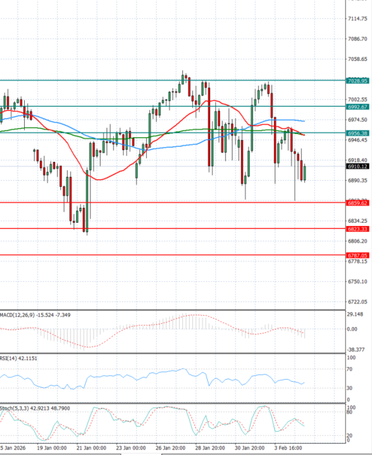Click the 0.00 level on the MACD scale
The width and height of the screenshot is (372, 455).
click(352, 329)
